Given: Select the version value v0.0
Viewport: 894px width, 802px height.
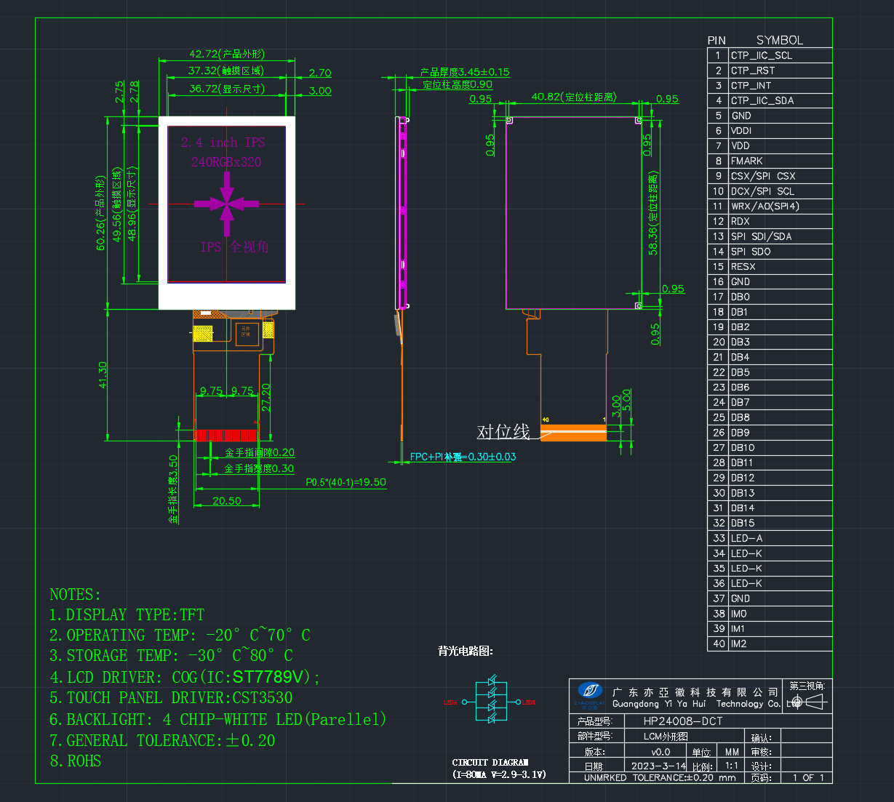Looking at the screenshot, I should (x=660, y=752).
